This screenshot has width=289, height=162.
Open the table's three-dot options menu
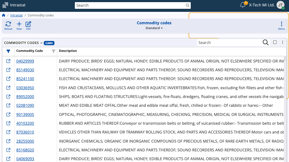[283, 42]
